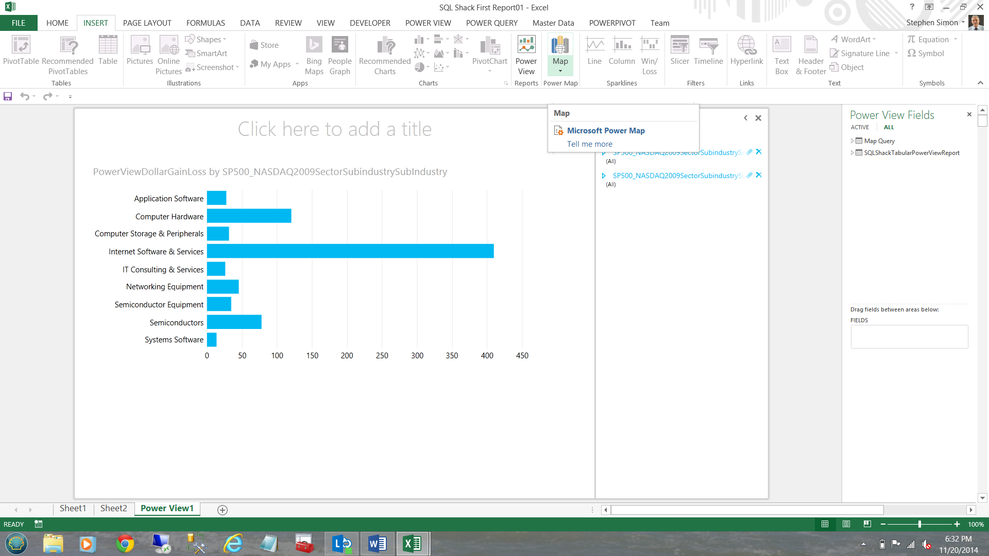This screenshot has width=989, height=556.
Task: Switch to Page Break Preview view
Action: (867, 524)
